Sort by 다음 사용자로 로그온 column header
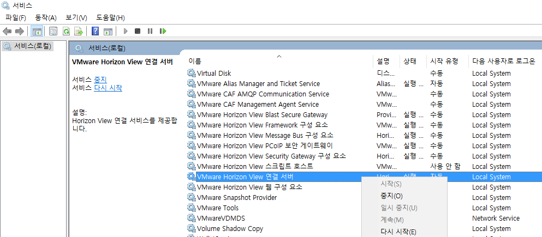 [505, 62]
